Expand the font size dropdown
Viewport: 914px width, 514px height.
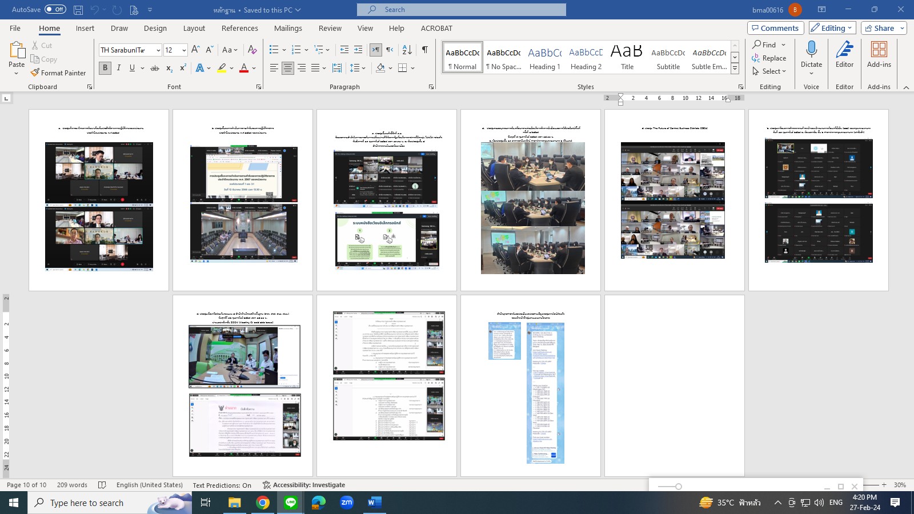(x=184, y=50)
